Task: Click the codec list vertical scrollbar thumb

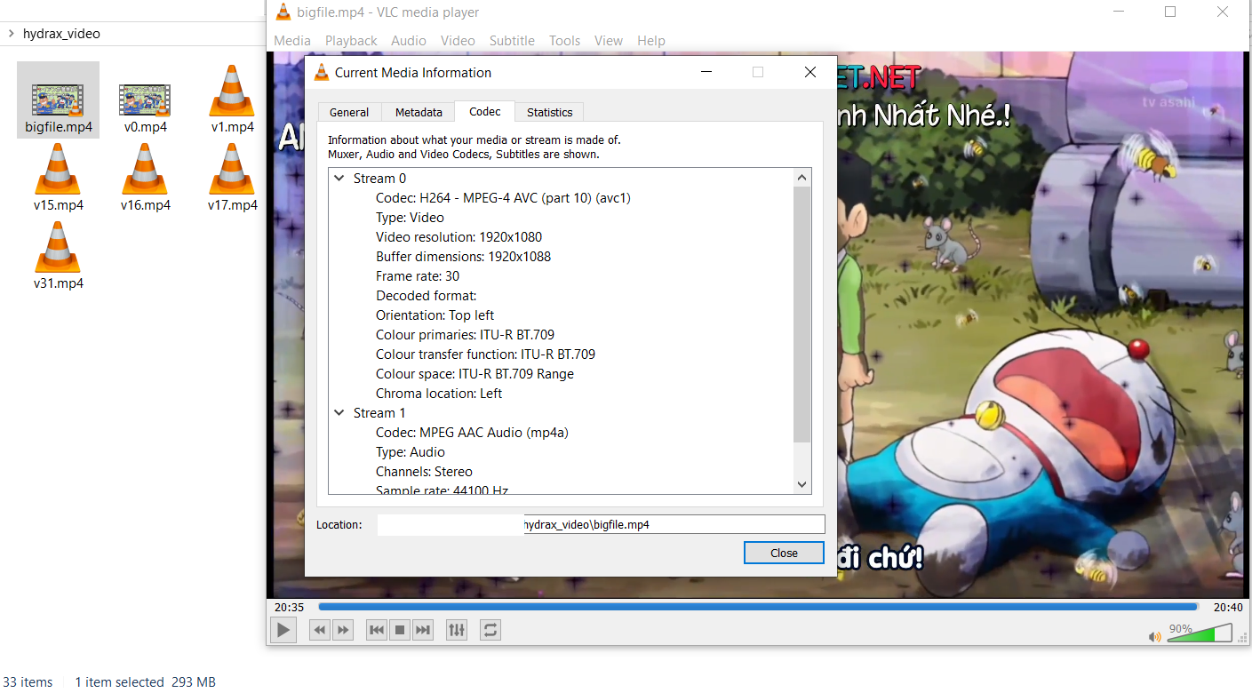Action: [x=802, y=314]
